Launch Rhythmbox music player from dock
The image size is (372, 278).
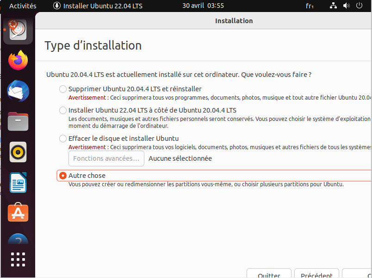click(18, 152)
